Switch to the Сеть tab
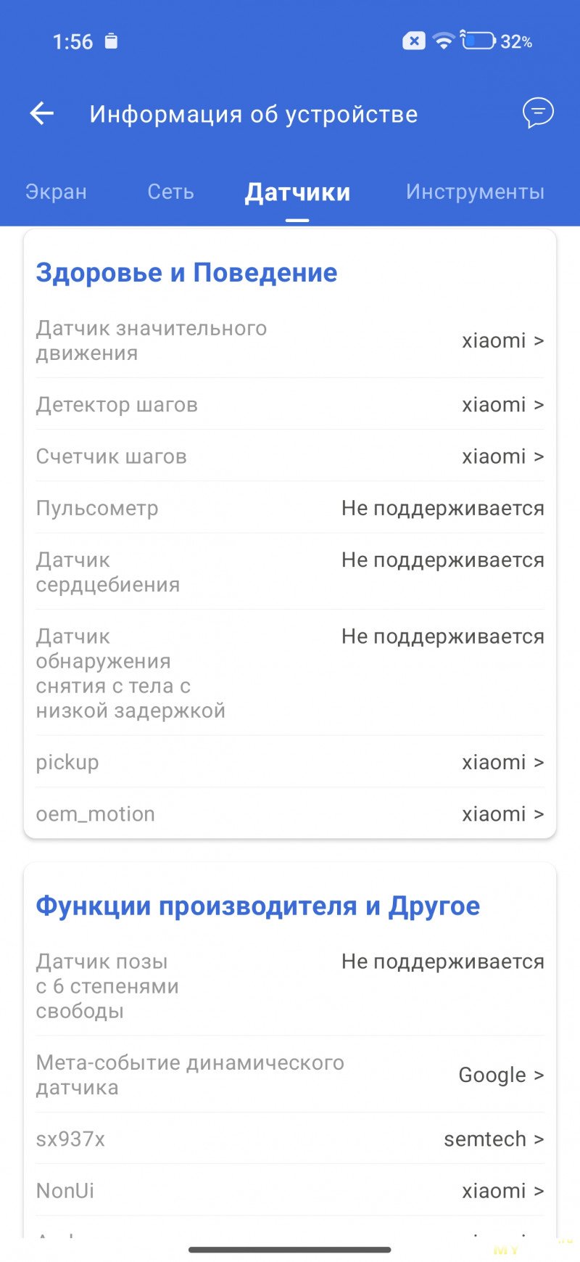Screen dimensions: 580x1262 [x=170, y=192]
